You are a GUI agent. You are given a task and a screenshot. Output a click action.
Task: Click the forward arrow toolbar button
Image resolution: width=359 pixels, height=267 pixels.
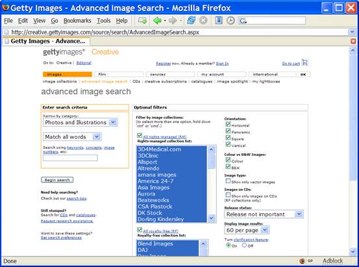click(x=173, y=21)
